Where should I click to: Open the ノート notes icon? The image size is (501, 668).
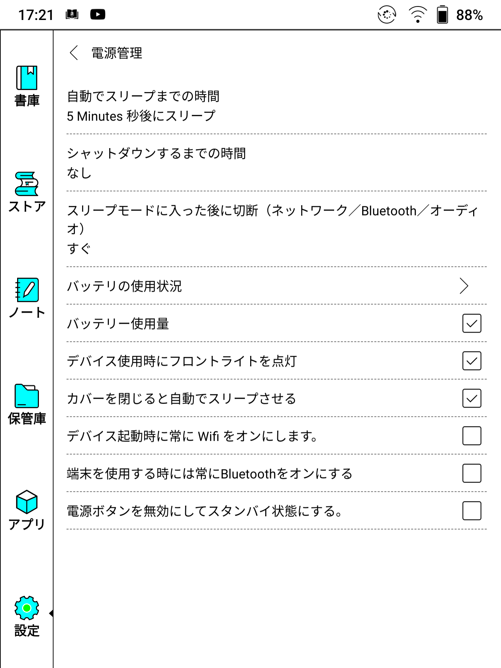(27, 290)
